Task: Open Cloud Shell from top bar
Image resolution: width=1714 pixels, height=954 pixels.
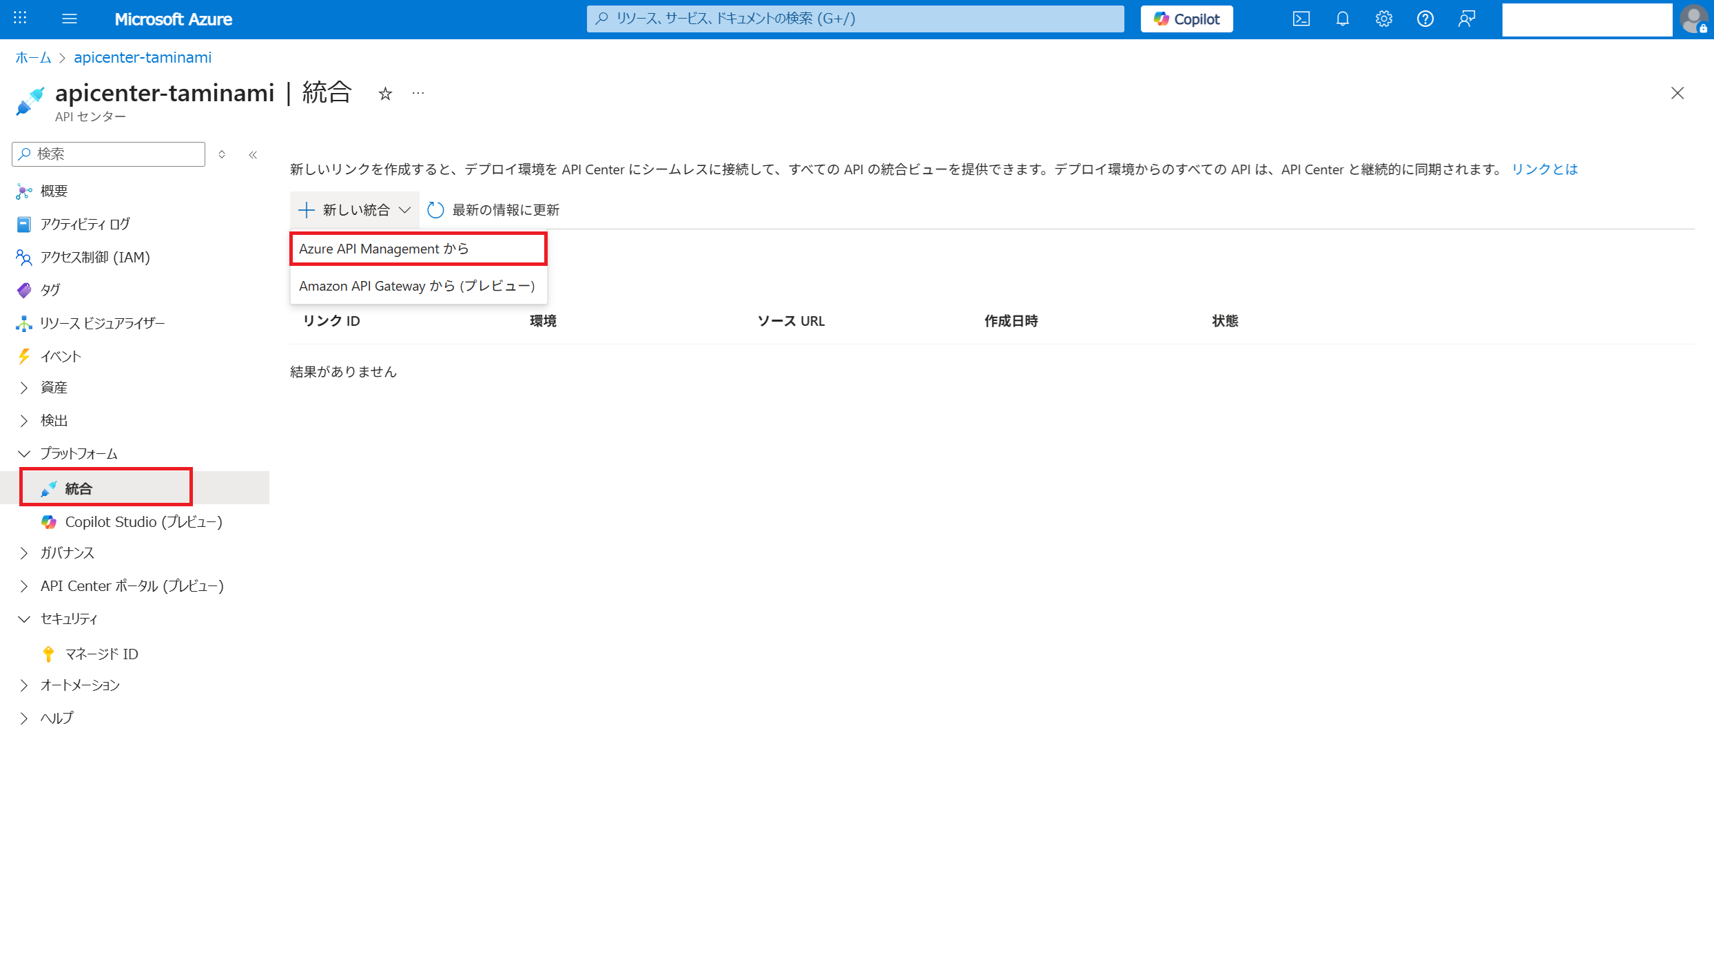Action: tap(1301, 19)
